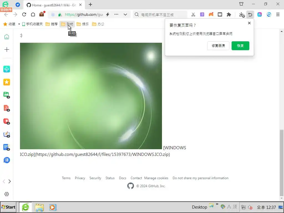Open the AI assistant toolbar icon
Viewport: 284px width, 213px height.
[x=260, y=14]
